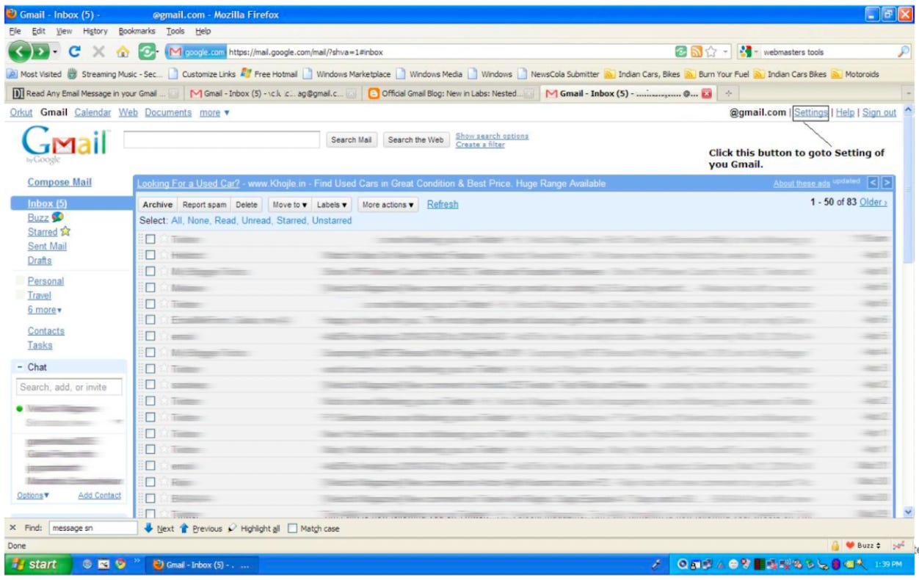Open the Move to dropdown

tap(290, 205)
